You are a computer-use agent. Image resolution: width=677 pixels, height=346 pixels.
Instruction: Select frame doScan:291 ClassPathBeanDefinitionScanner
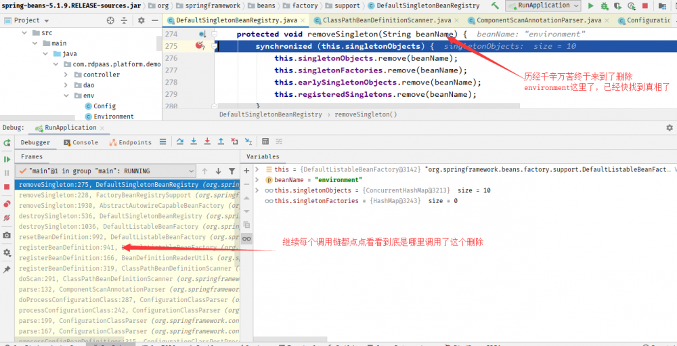[127, 279]
